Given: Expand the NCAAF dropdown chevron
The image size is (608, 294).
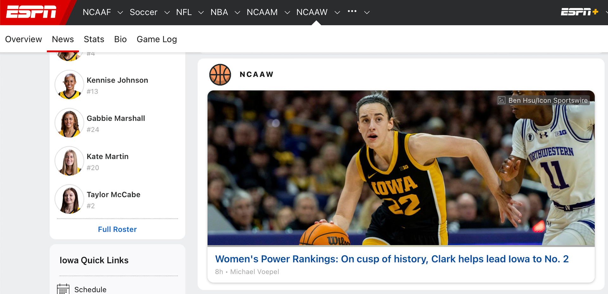Looking at the screenshot, I should click(x=120, y=13).
